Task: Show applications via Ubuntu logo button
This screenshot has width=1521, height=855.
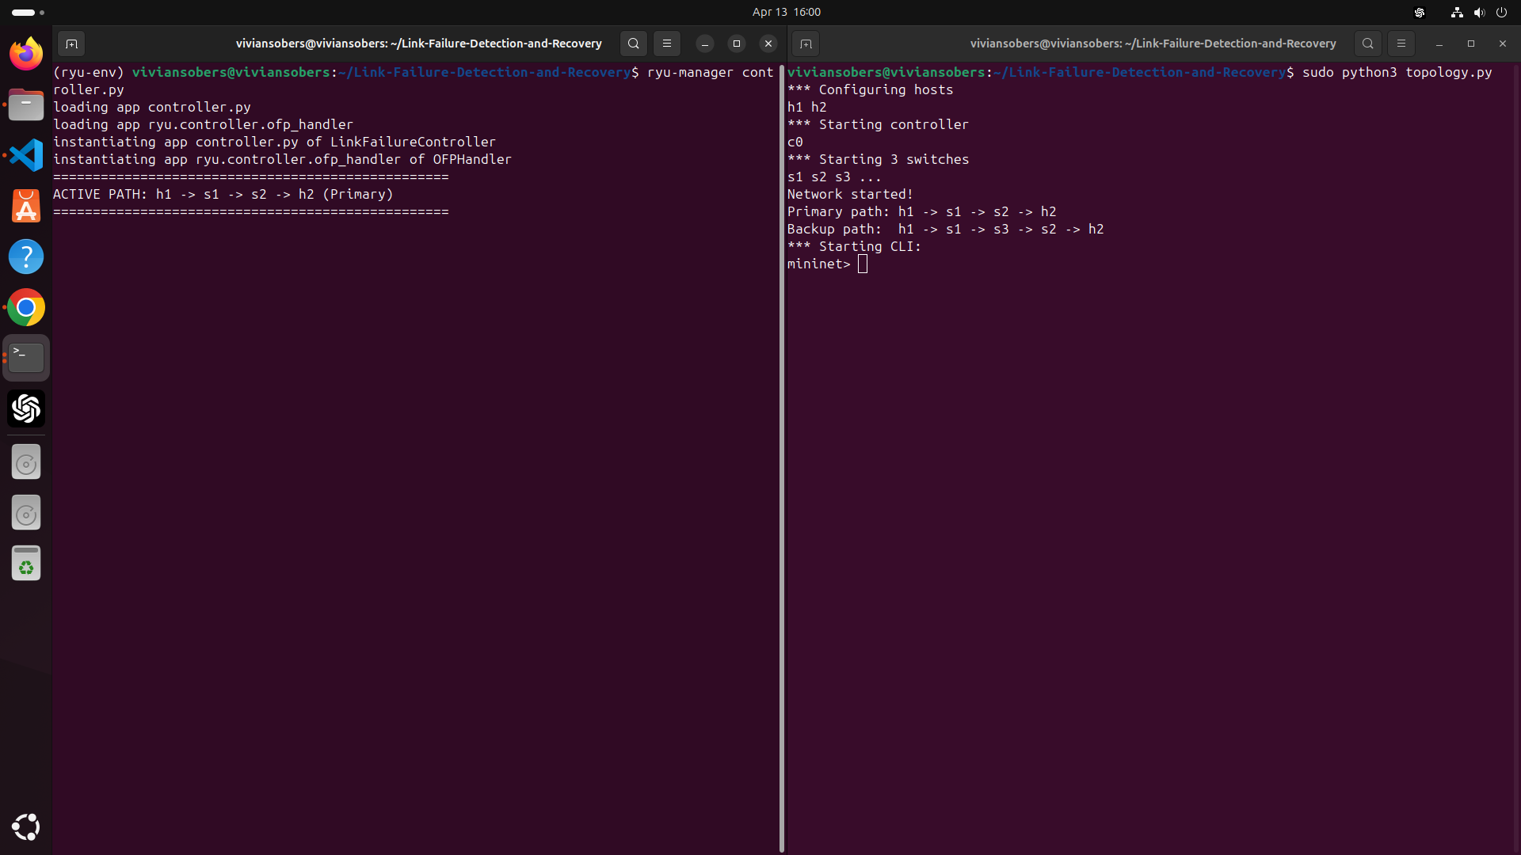Action: click(x=26, y=826)
